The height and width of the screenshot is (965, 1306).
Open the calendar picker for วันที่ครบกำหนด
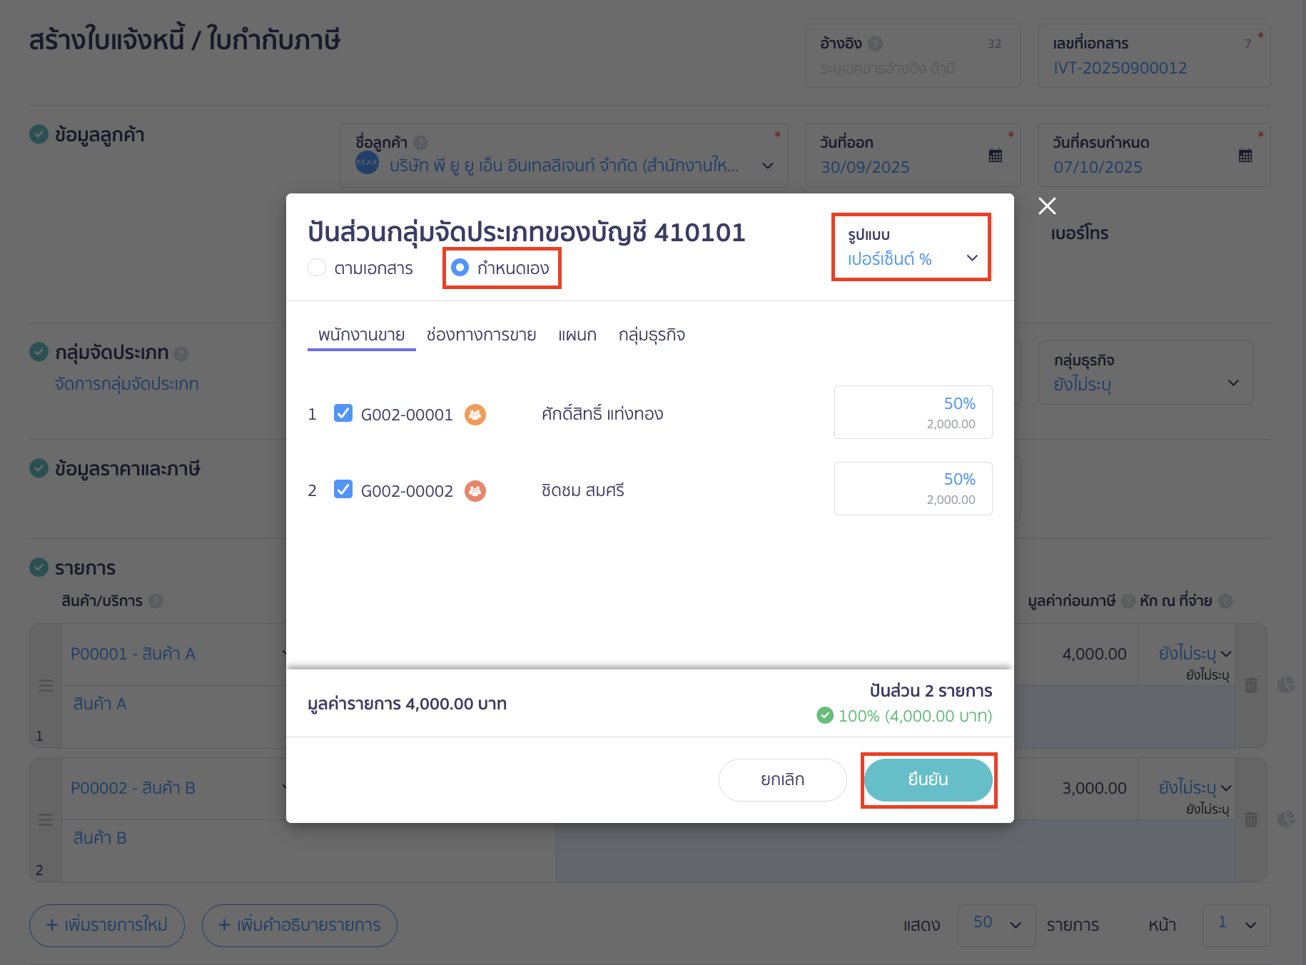[1245, 155]
